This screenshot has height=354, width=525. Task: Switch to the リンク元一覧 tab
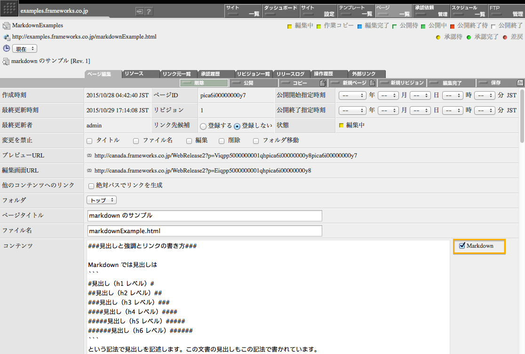179,74
